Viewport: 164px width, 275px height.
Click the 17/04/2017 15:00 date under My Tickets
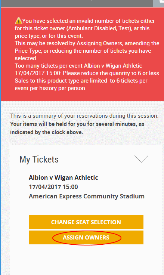(x=53, y=187)
